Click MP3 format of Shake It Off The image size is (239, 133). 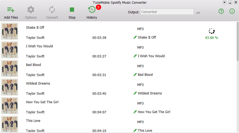click(140, 29)
